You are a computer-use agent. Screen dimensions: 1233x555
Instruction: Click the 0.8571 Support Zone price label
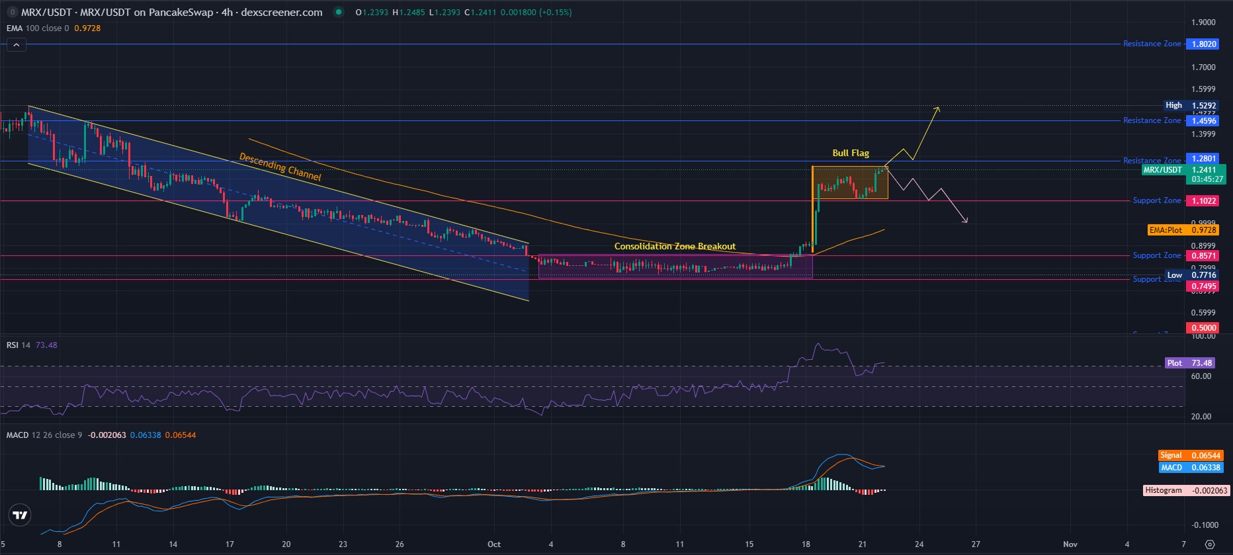coord(1204,256)
